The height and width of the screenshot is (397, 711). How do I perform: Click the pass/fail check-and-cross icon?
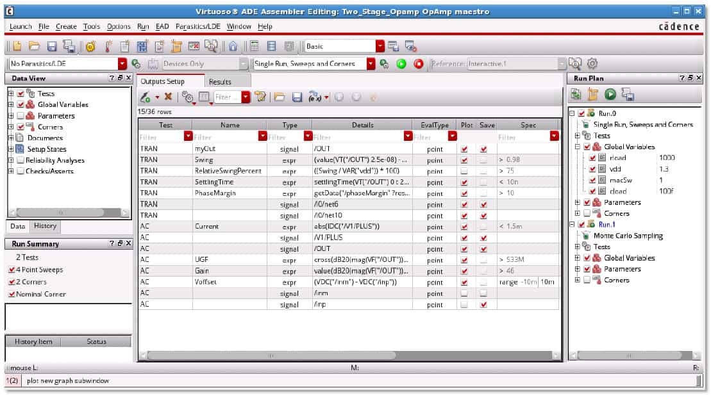click(x=194, y=46)
